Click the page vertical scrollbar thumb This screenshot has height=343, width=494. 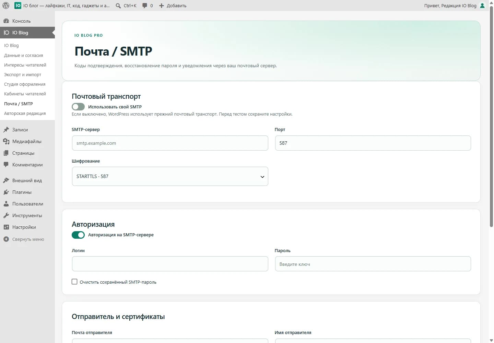click(491, 117)
